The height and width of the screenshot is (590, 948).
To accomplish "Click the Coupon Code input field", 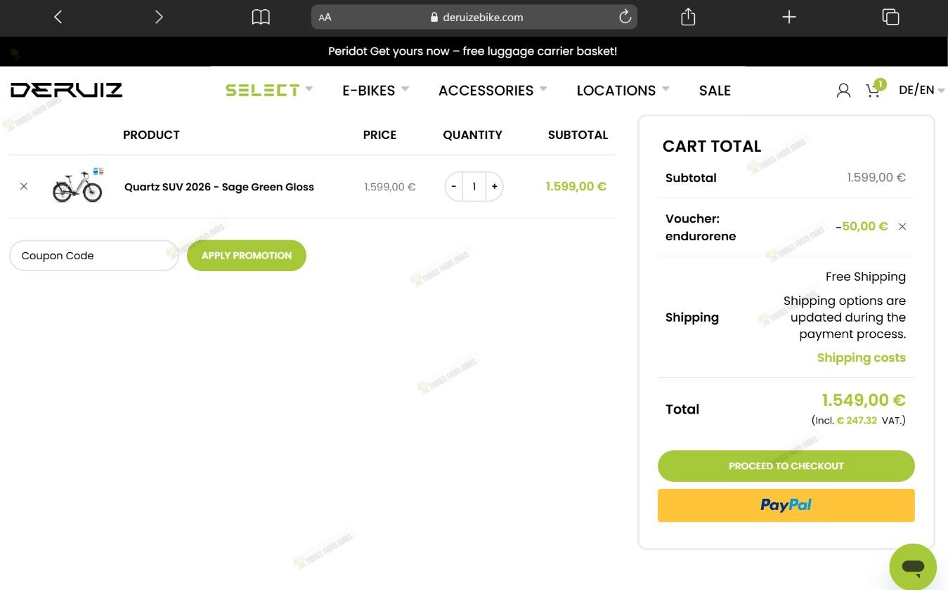I will (94, 256).
